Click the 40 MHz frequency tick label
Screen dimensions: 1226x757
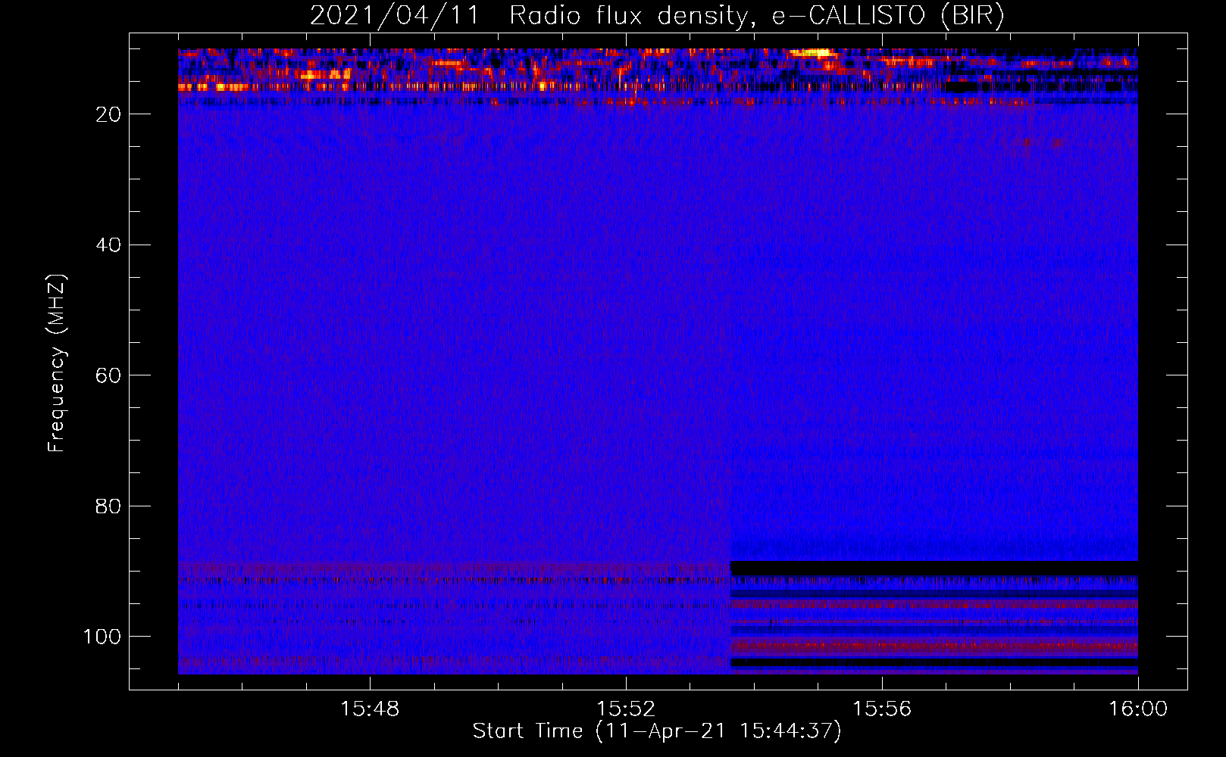108,245
